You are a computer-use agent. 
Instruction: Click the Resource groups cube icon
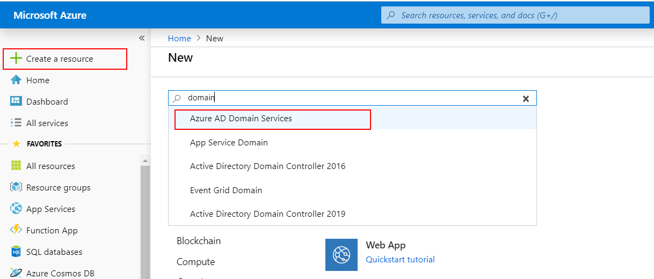tap(16, 187)
